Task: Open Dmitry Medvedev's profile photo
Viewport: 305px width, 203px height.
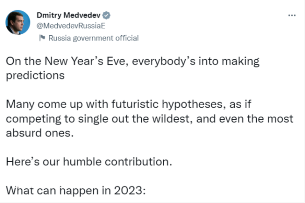Action: (x=18, y=23)
